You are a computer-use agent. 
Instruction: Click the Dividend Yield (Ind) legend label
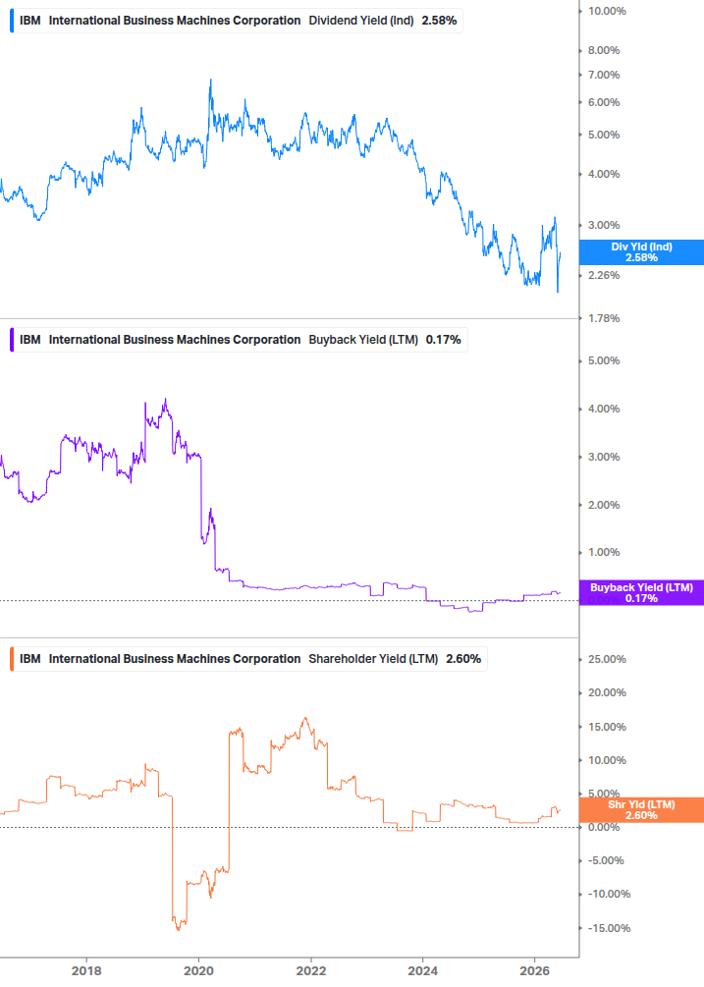[x=361, y=21]
